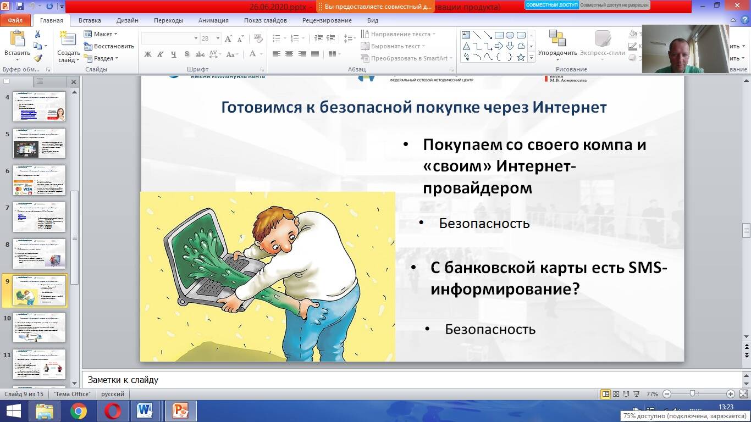Increase list indent level icon
Screen dimensions: 751x422
click(330, 38)
